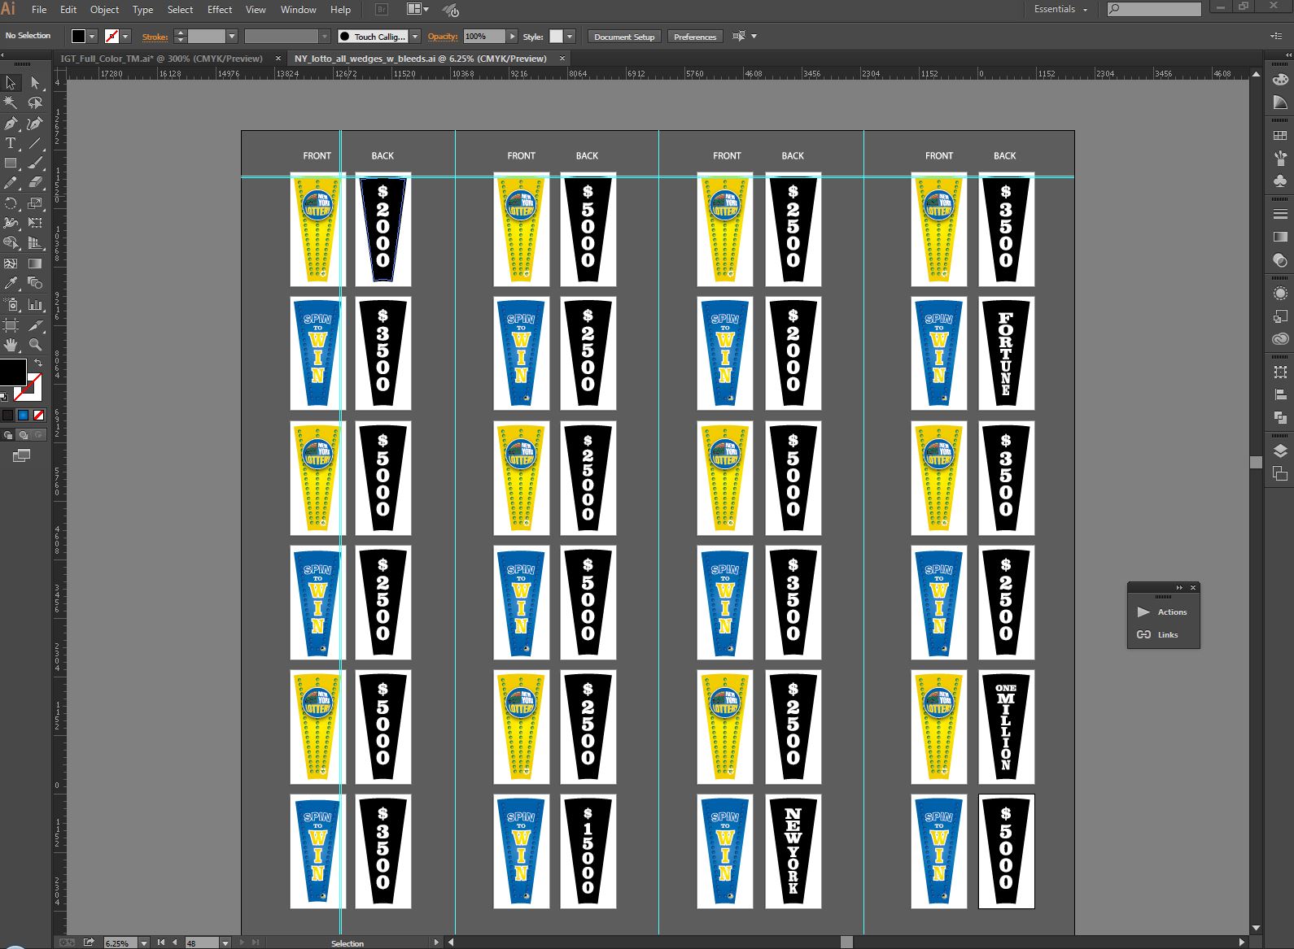
Task: Switch to NY_lotto_all_wedges_w_bleeds.ai tab
Action: pos(420,59)
